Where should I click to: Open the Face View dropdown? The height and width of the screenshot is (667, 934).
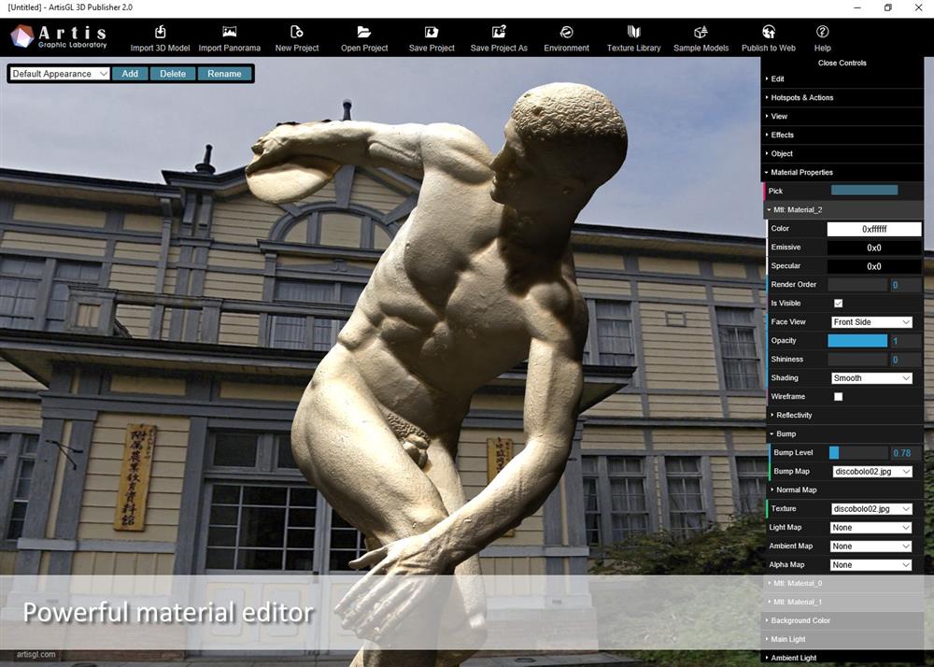coord(871,322)
